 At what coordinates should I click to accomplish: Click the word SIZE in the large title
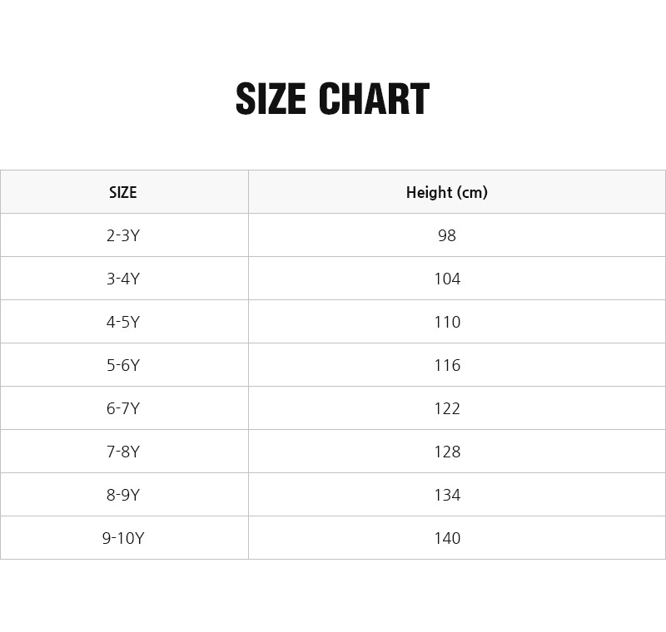point(271,99)
